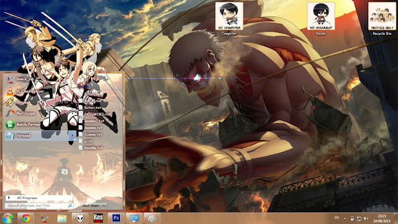Image resolution: width=398 pixels, height=224 pixels.
Task: Open VLC media player from Start menu
Action: (x=25, y=91)
